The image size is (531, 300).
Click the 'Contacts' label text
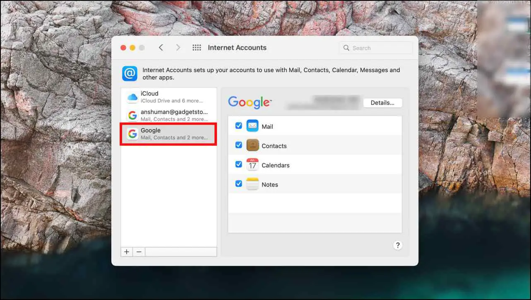pyautogui.click(x=274, y=146)
